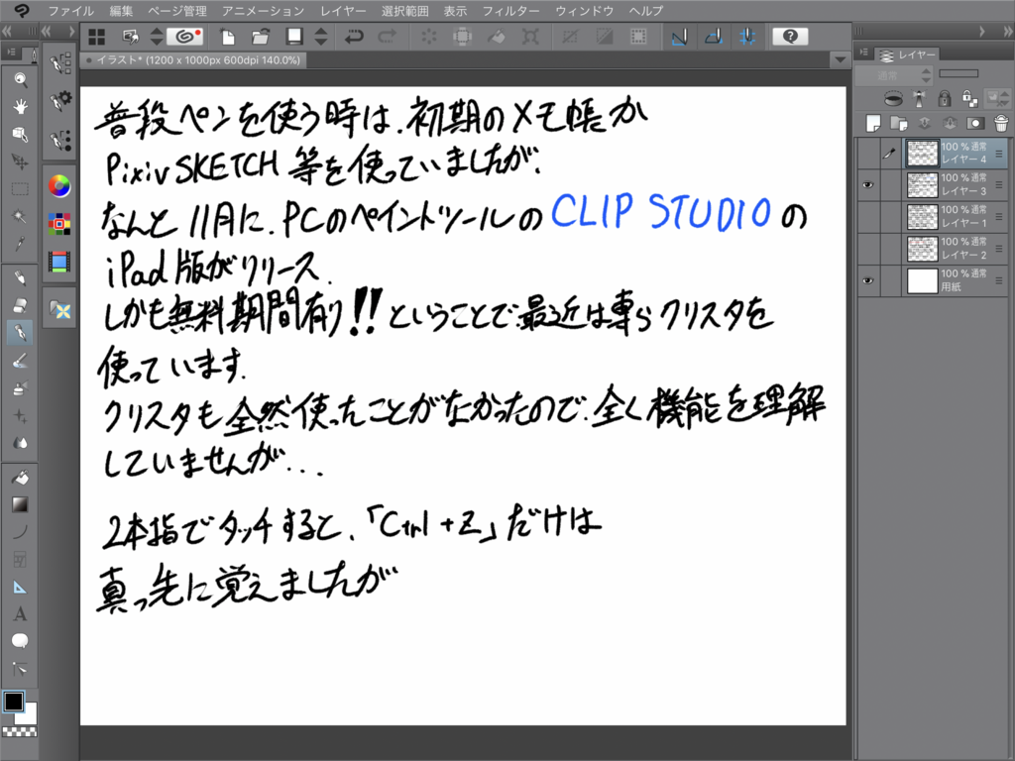Hide the 用紙 paper layer
The width and height of the screenshot is (1015, 761).
[867, 280]
